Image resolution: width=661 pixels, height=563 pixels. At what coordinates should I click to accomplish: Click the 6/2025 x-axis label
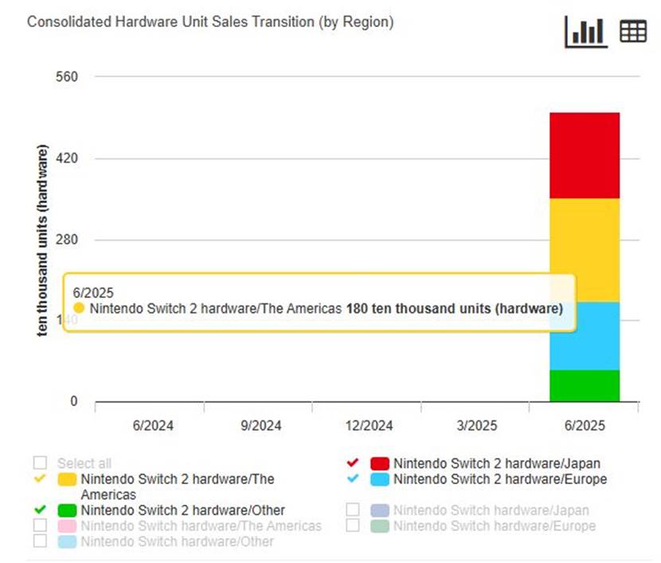[x=585, y=425]
